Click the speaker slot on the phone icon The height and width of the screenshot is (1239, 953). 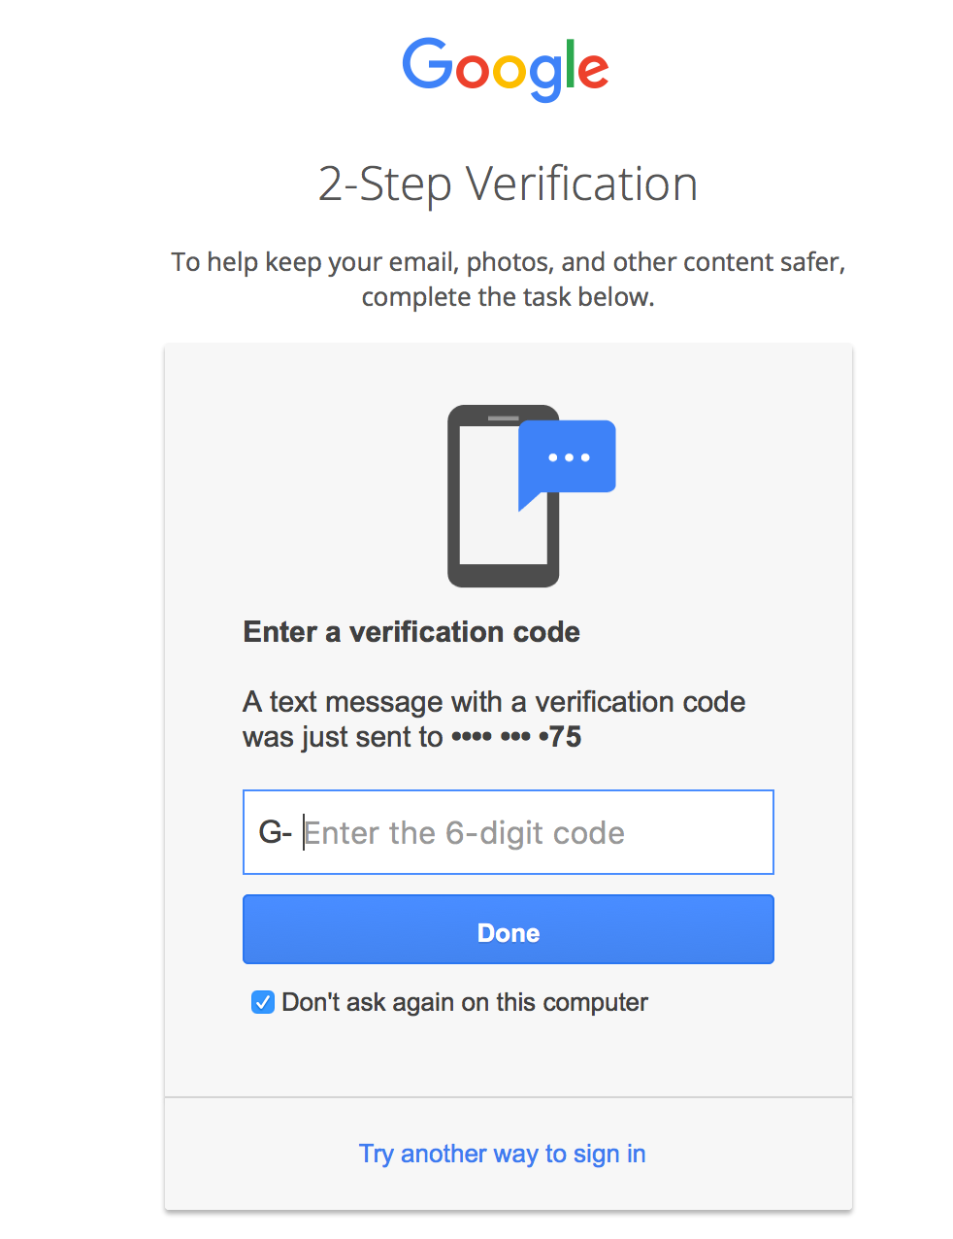[x=503, y=419]
